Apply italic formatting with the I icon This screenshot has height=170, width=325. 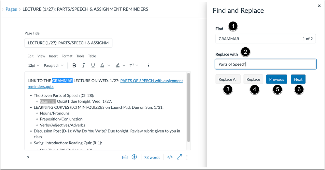click(84, 66)
